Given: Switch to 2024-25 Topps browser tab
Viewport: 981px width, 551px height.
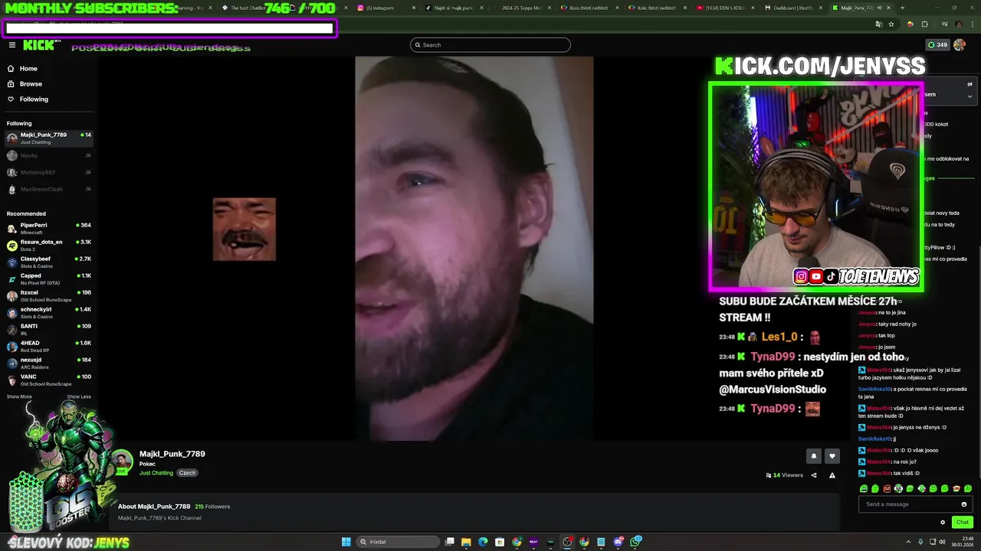Looking at the screenshot, I should (521, 8).
